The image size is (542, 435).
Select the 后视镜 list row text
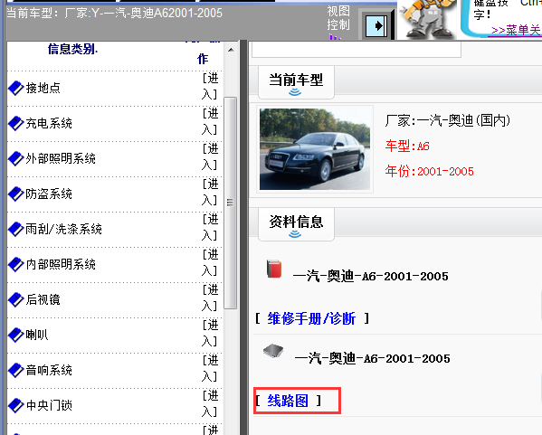point(43,299)
